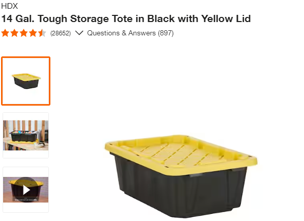The height and width of the screenshot is (221, 304).
Task: Click the third orange rating star
Action: click(x=24, y=33)
